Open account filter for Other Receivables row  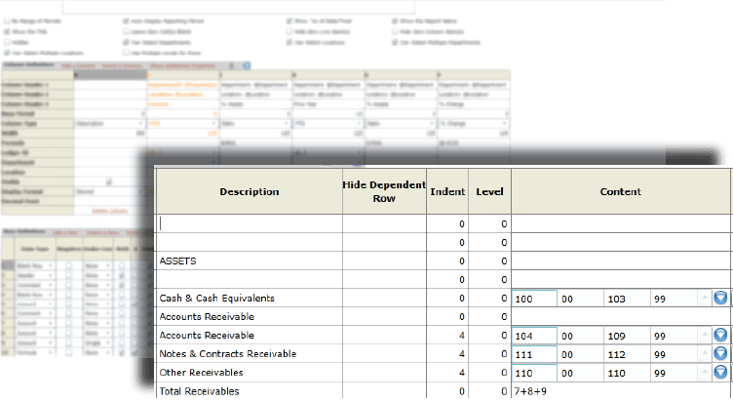point(720,373)
